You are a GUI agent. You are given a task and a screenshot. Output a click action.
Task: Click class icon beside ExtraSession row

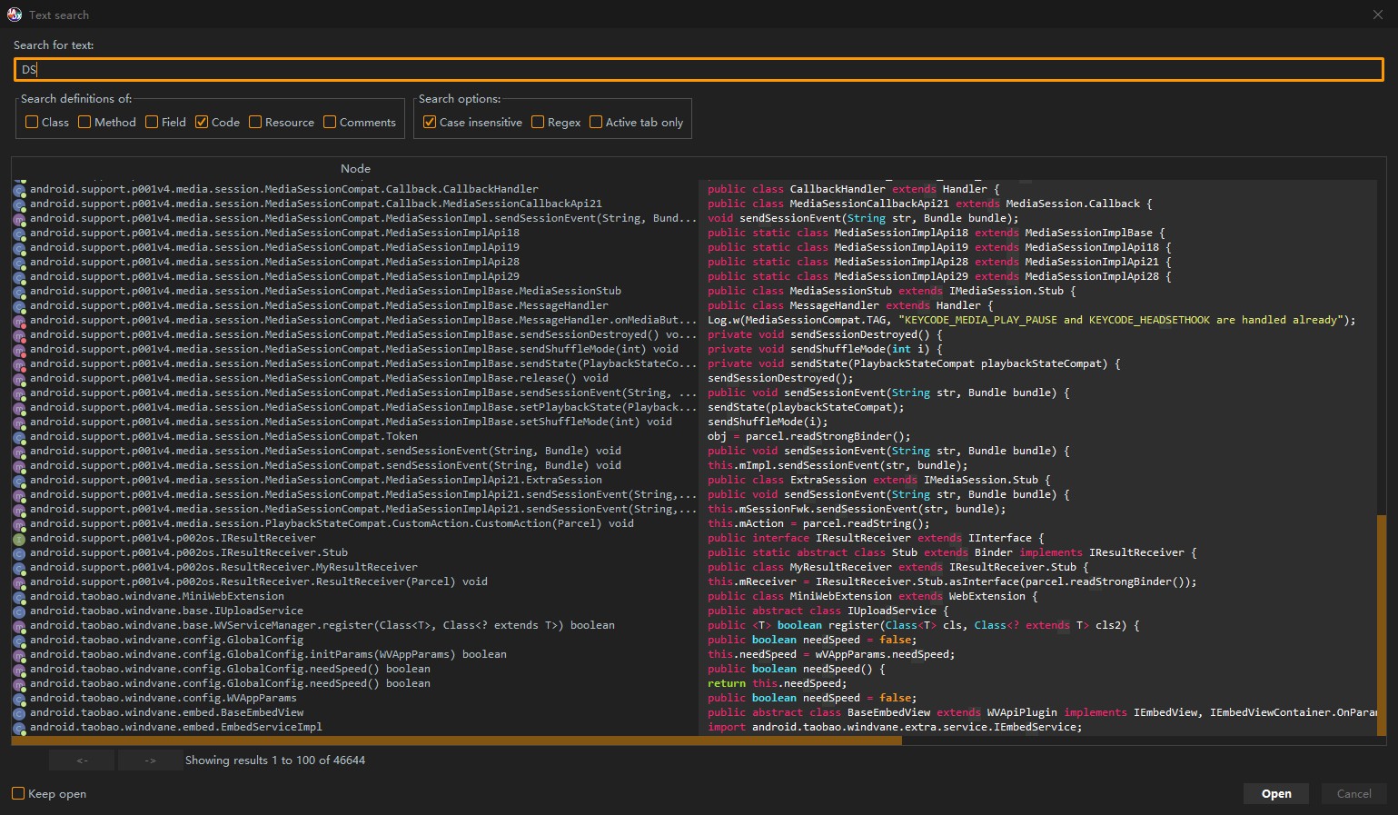click(19, 481)
